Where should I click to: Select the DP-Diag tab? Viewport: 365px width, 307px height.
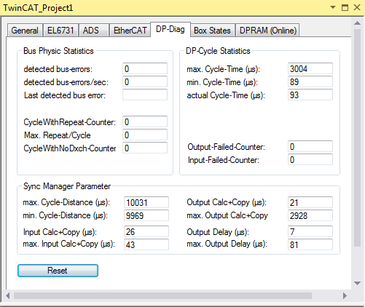pyautogui.click(x=170, y=29)
